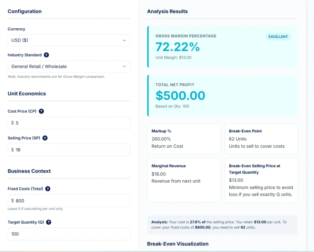
Task: Click the Total Net Profit $500.00 card
Action: point(222,96)
